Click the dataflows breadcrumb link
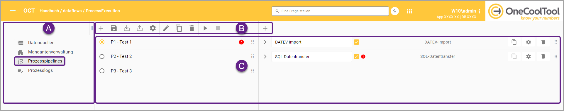This screenshot has height=111, width=564. pos(72,11)
